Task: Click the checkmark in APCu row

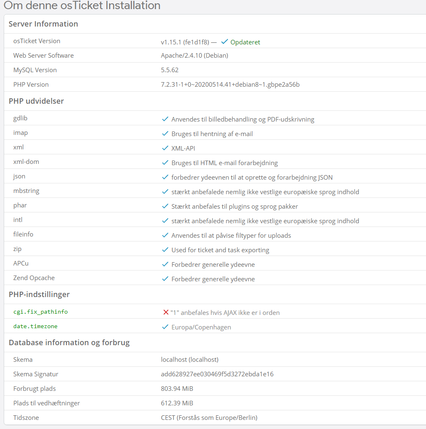Action: 165,264
